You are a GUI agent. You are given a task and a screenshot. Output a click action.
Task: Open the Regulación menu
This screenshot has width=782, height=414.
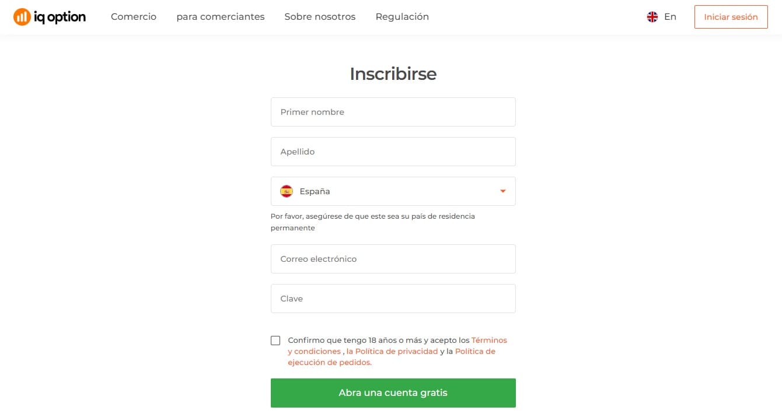pos(402,17)
